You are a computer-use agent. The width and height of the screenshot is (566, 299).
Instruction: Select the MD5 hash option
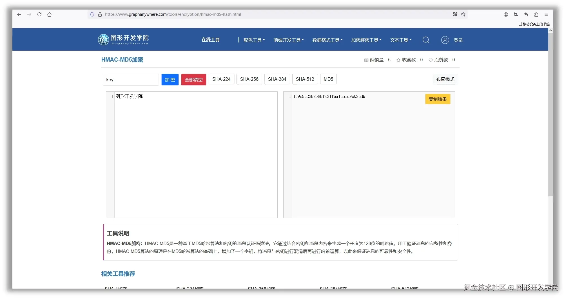click(328, 79)
